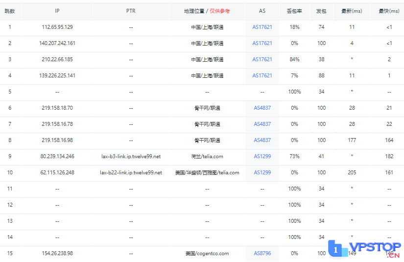Open AS17621 link for 112.65.95.129
This screenshot has width=404, height=262.
[x=262, y=27]
